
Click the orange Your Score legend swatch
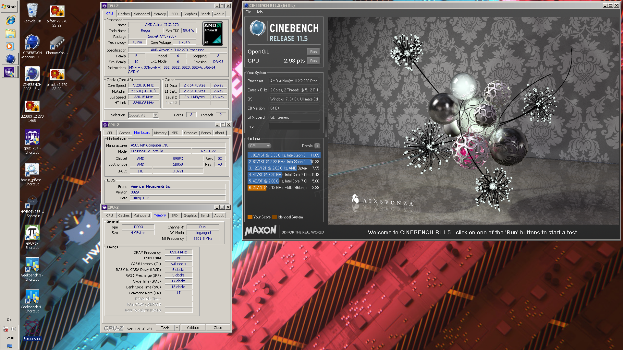coord(250,217)
